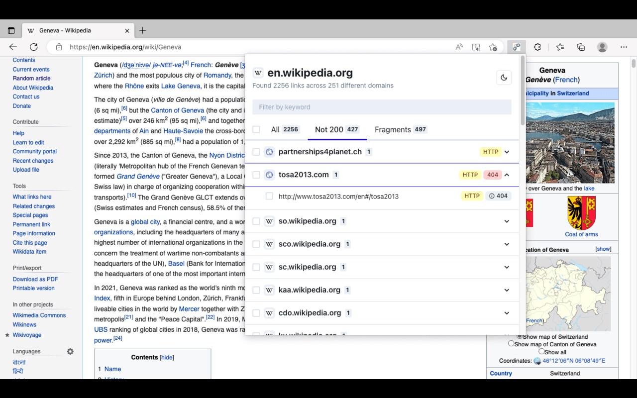Open the user profile avatar
This screenshot has width=637, height=398.
602,47
